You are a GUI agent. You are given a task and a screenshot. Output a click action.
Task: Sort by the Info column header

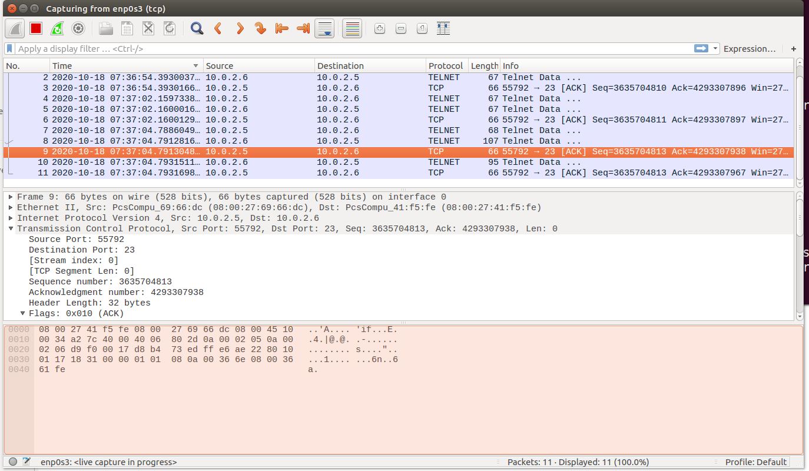click(x=646, y=66)
